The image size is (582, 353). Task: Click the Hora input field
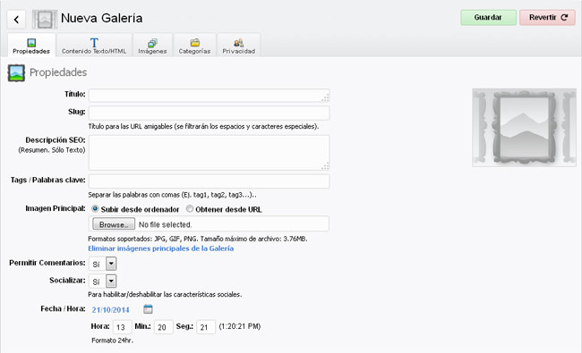[122, 327]
